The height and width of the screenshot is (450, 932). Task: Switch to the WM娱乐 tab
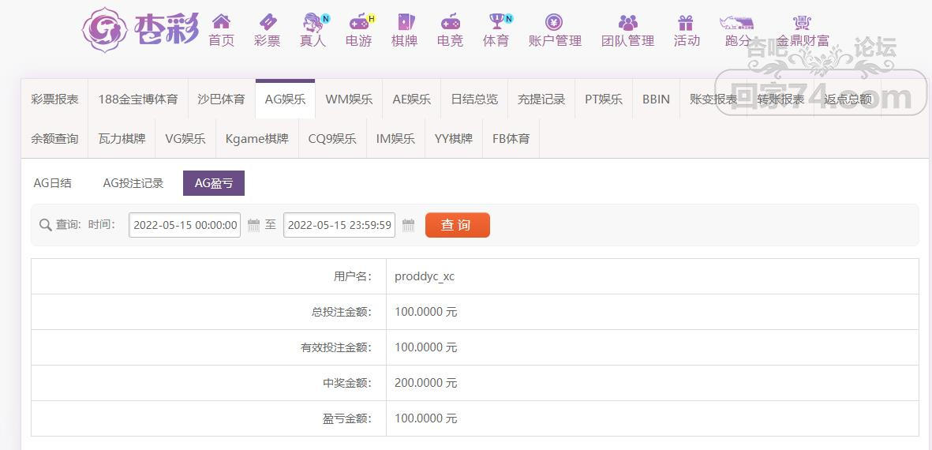point(349,99)
